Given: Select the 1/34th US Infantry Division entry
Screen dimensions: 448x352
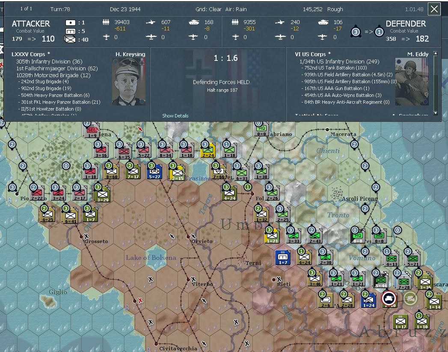Looking at the screenshot, I should point(339,62).
